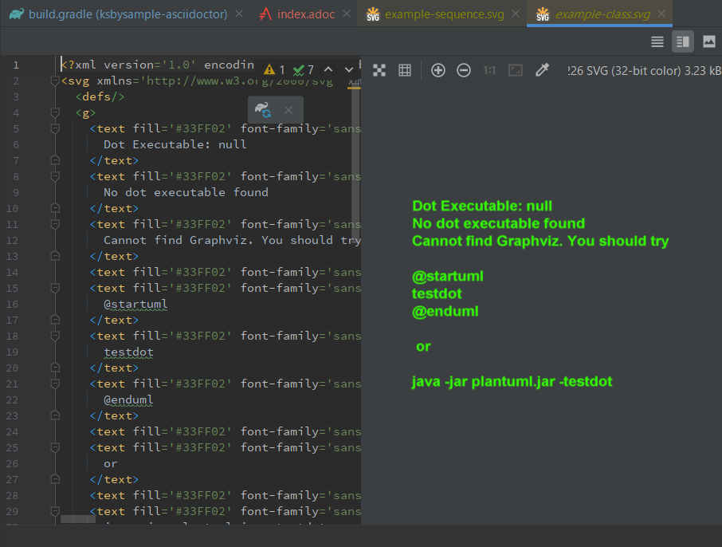
Task: Load Gradle changes from floating popup
Action: coord(263,110)
